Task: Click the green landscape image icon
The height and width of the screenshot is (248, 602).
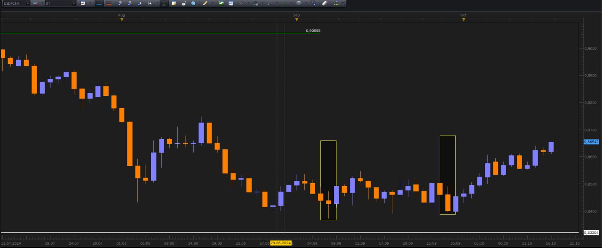Action: tap(221, 3)
